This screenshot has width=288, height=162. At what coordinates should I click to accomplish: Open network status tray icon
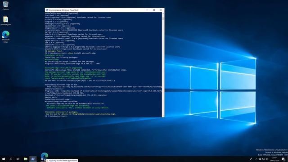[x=263, y=159]
